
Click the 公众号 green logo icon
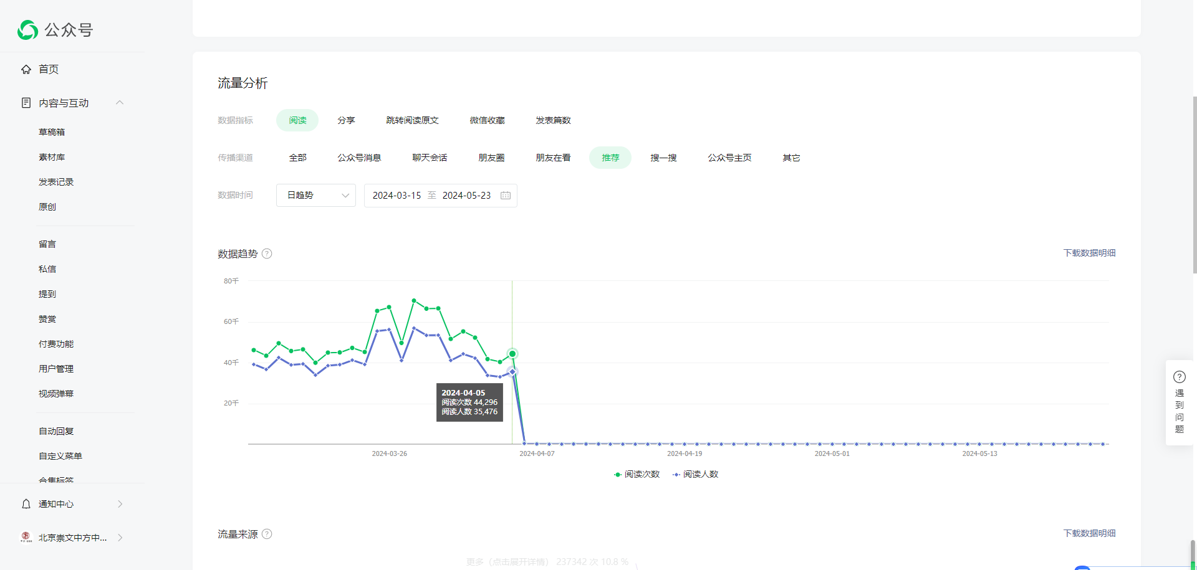pos(28,30)
